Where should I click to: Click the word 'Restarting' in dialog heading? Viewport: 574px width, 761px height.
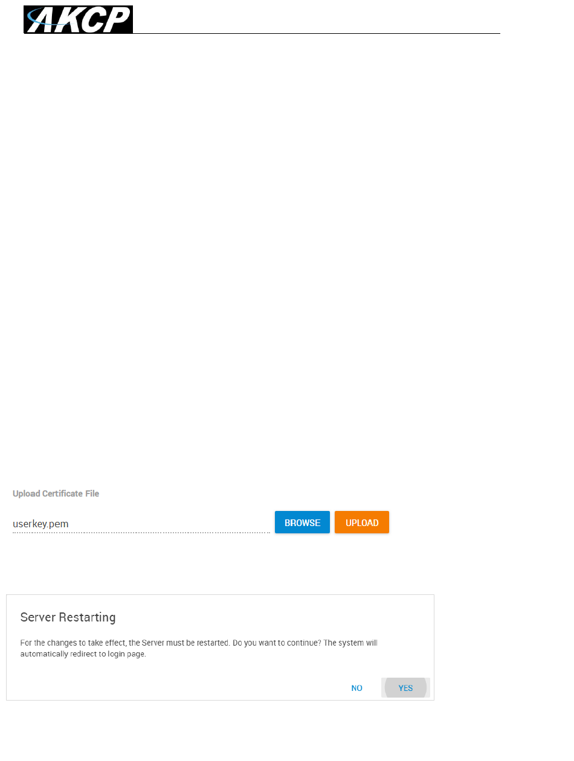(x=89, y=617)
